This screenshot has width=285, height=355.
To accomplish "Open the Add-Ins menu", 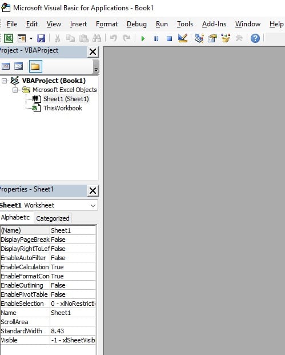I will (x=214, y=24).
